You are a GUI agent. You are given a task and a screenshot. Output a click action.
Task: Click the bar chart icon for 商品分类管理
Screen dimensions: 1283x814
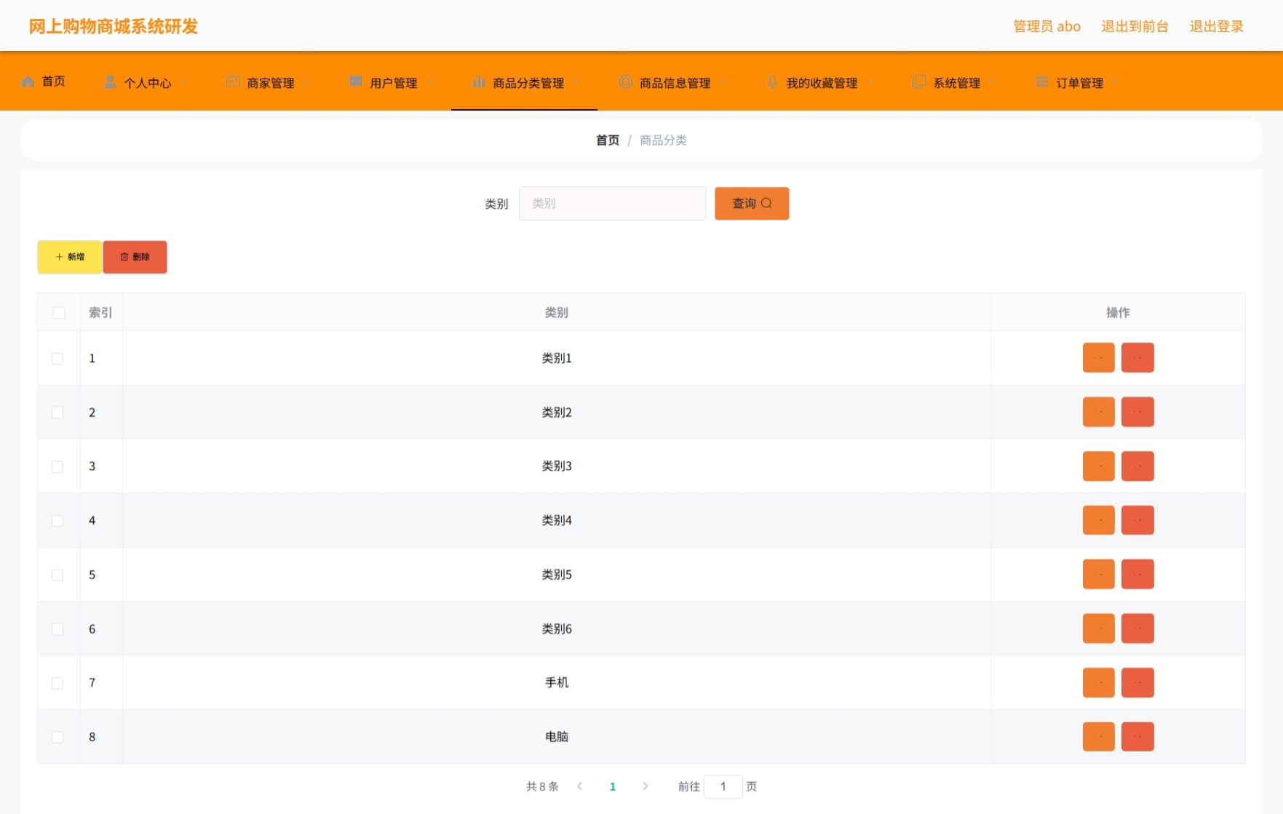click(479, 82)
